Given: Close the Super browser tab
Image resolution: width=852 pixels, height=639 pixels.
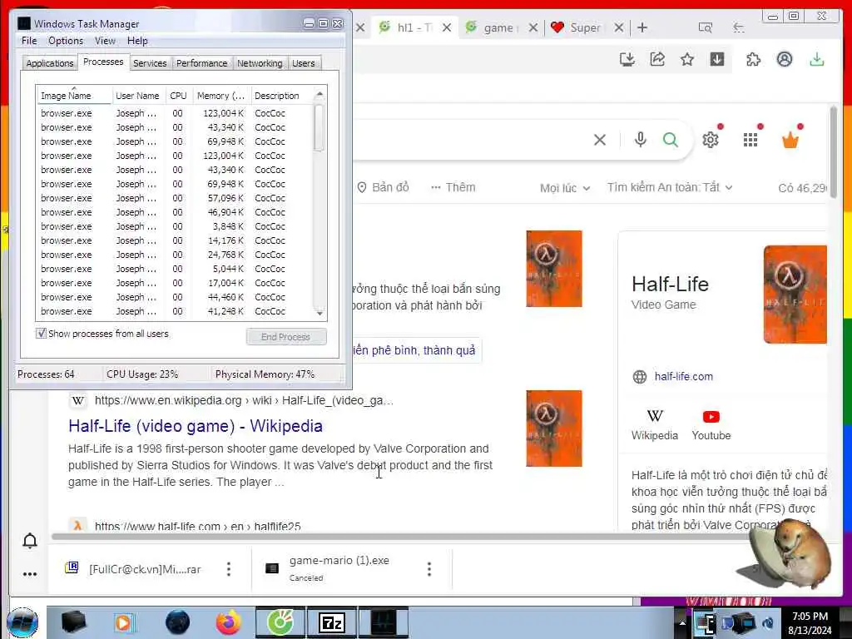Looking at the screenshot, I should (618, 27).
